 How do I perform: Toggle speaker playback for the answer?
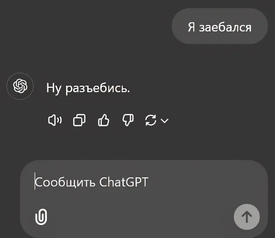tap(55, 121)
